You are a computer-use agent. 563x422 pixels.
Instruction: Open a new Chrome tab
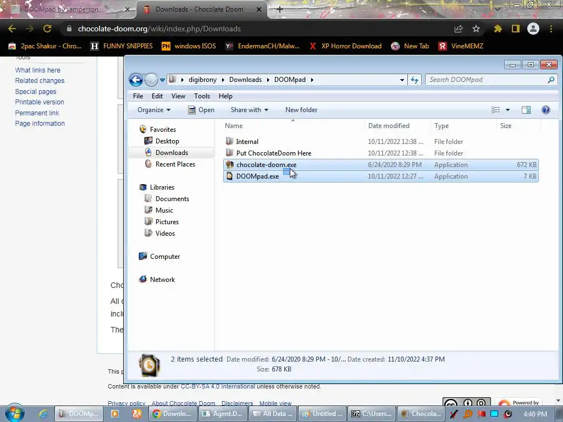point(280,9)
